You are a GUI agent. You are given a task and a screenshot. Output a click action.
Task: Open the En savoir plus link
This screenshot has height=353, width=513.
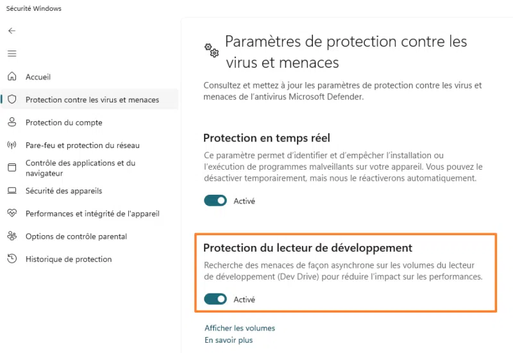(x=228, y=340)
